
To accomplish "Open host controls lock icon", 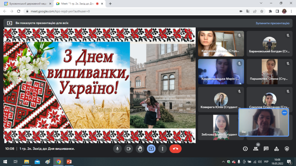I will (x=287, y=149).
